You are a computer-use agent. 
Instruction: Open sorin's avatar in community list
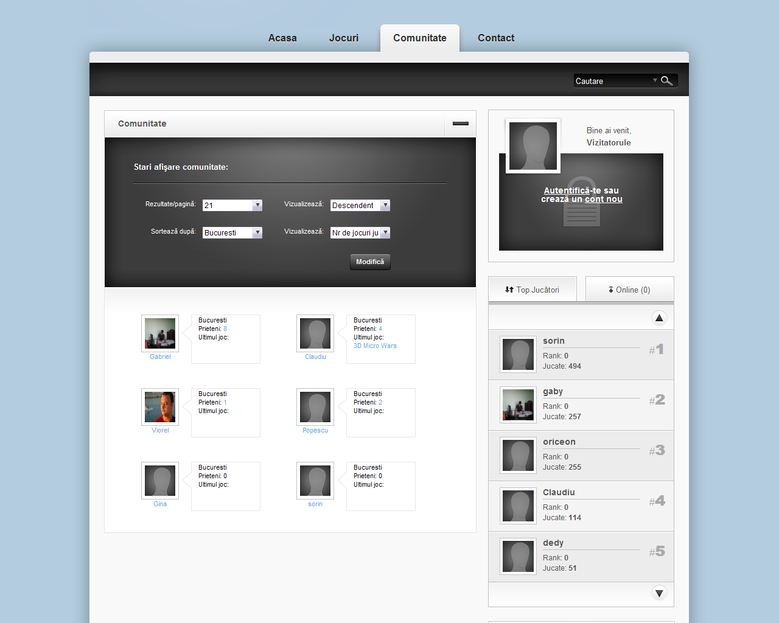(315, 481)
